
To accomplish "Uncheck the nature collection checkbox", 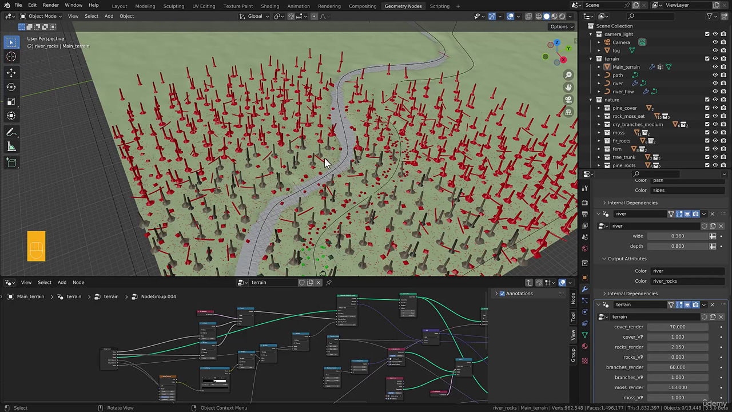I will coord(707,100).
